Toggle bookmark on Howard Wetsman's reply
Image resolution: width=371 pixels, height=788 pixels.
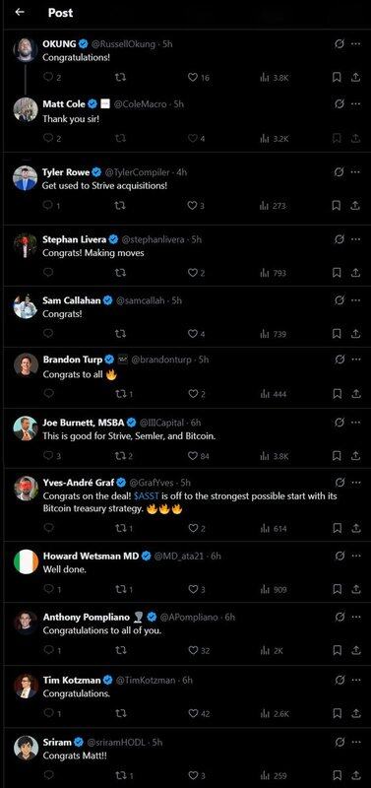pyautogui.click(x=337, y=589)
